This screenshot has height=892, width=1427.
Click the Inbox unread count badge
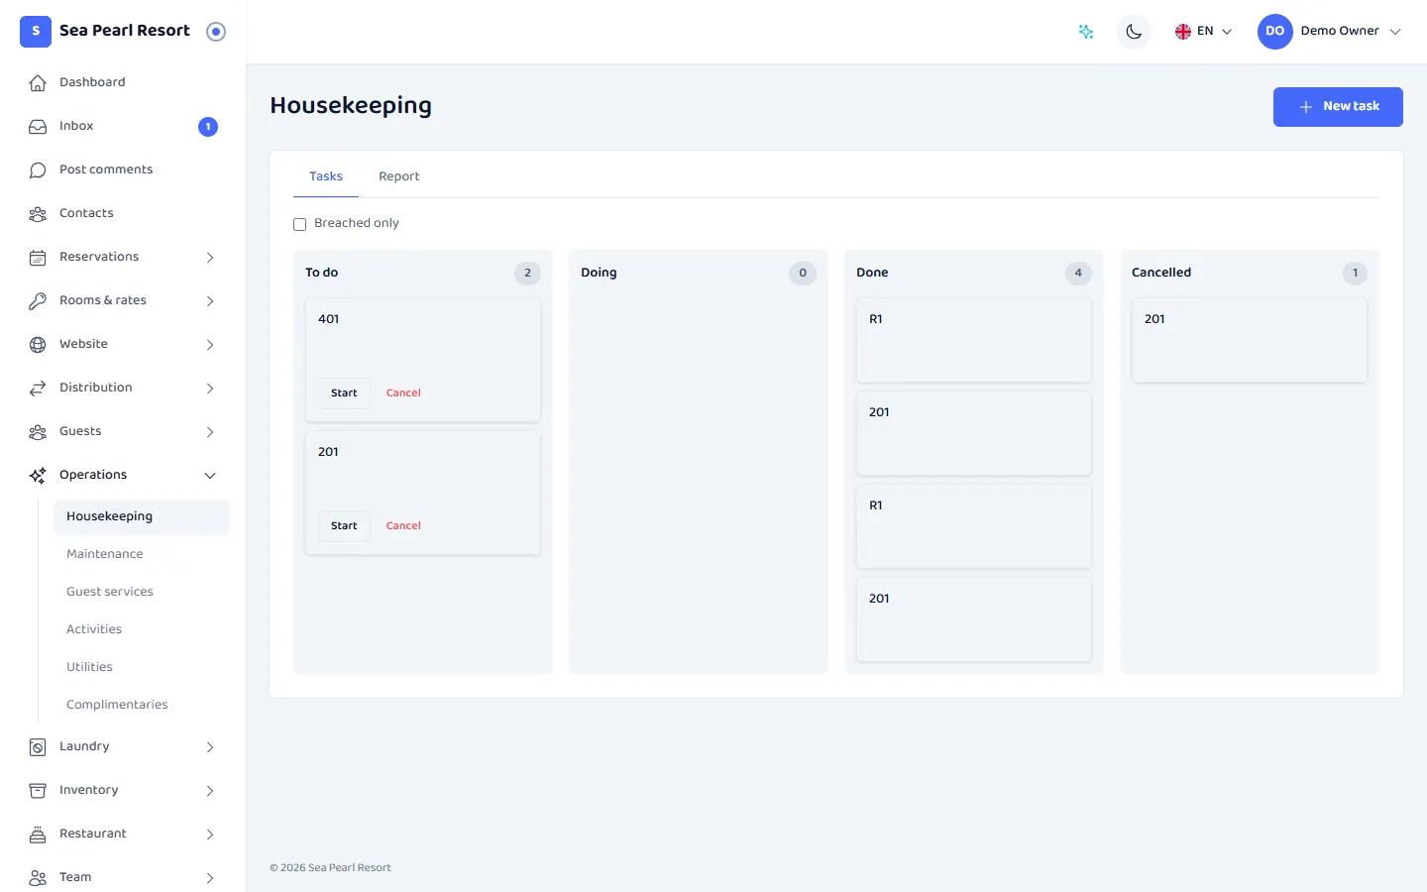pos(208,127)
